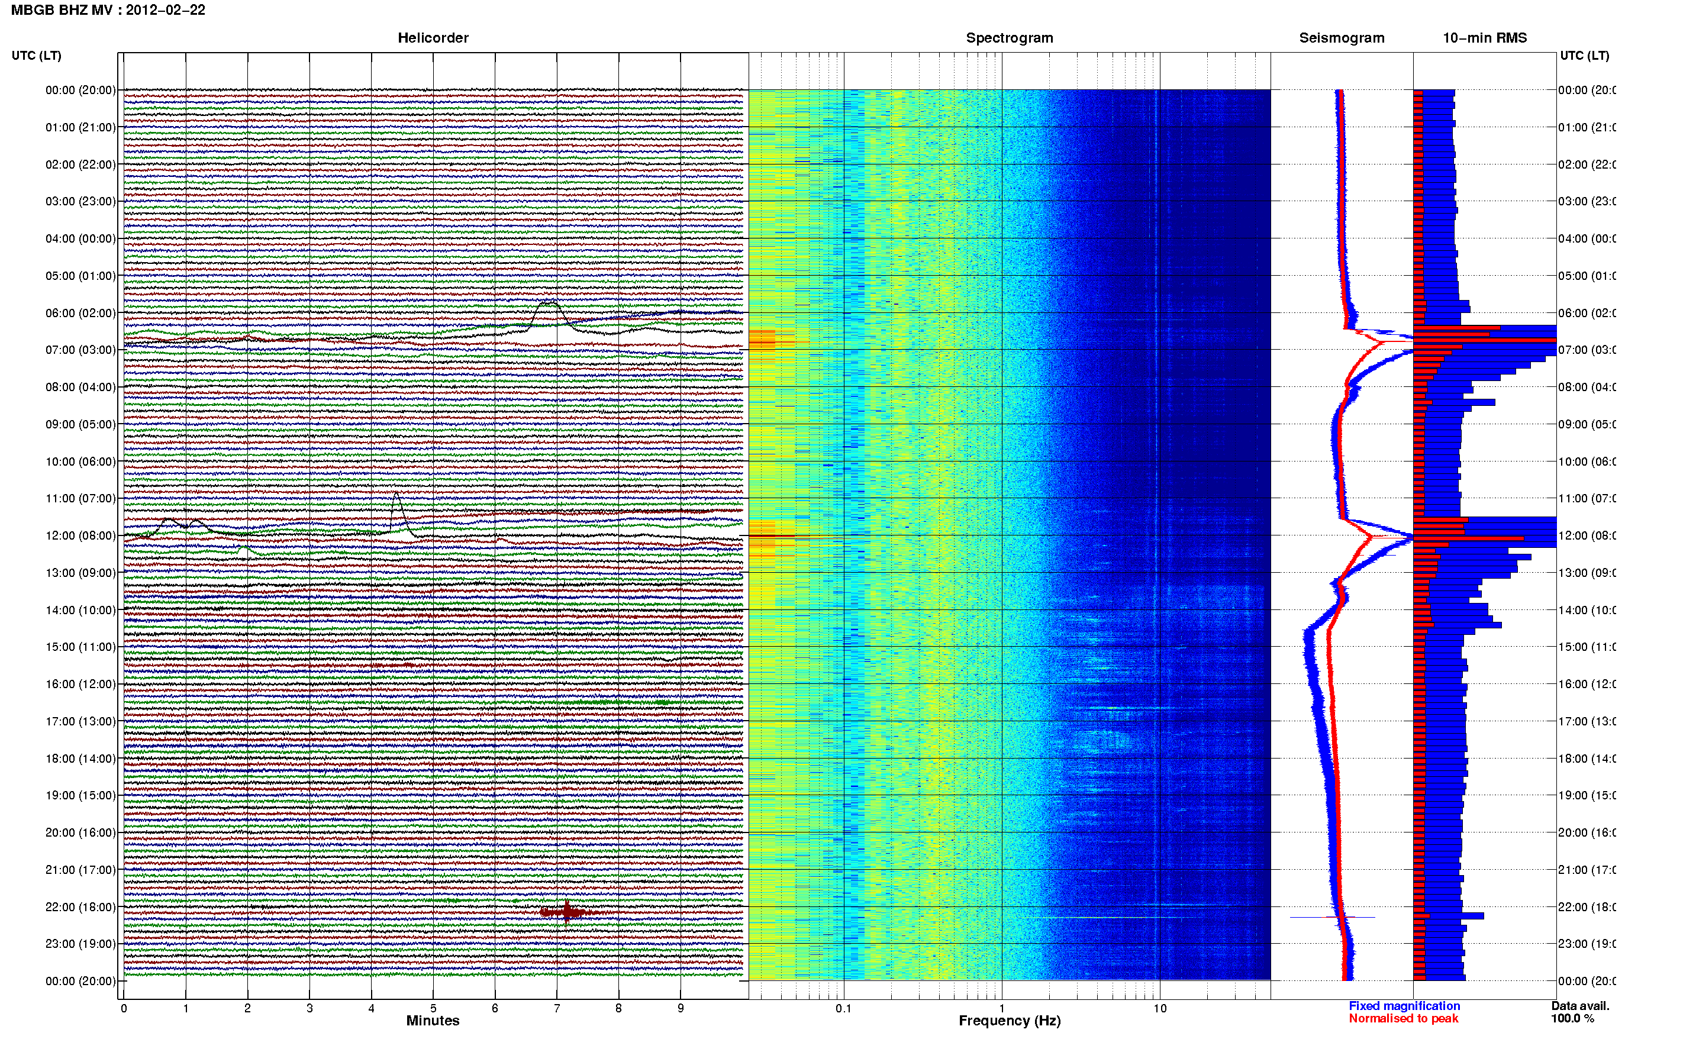Click the '10-min RMS' panel heading

[1485, 38]
